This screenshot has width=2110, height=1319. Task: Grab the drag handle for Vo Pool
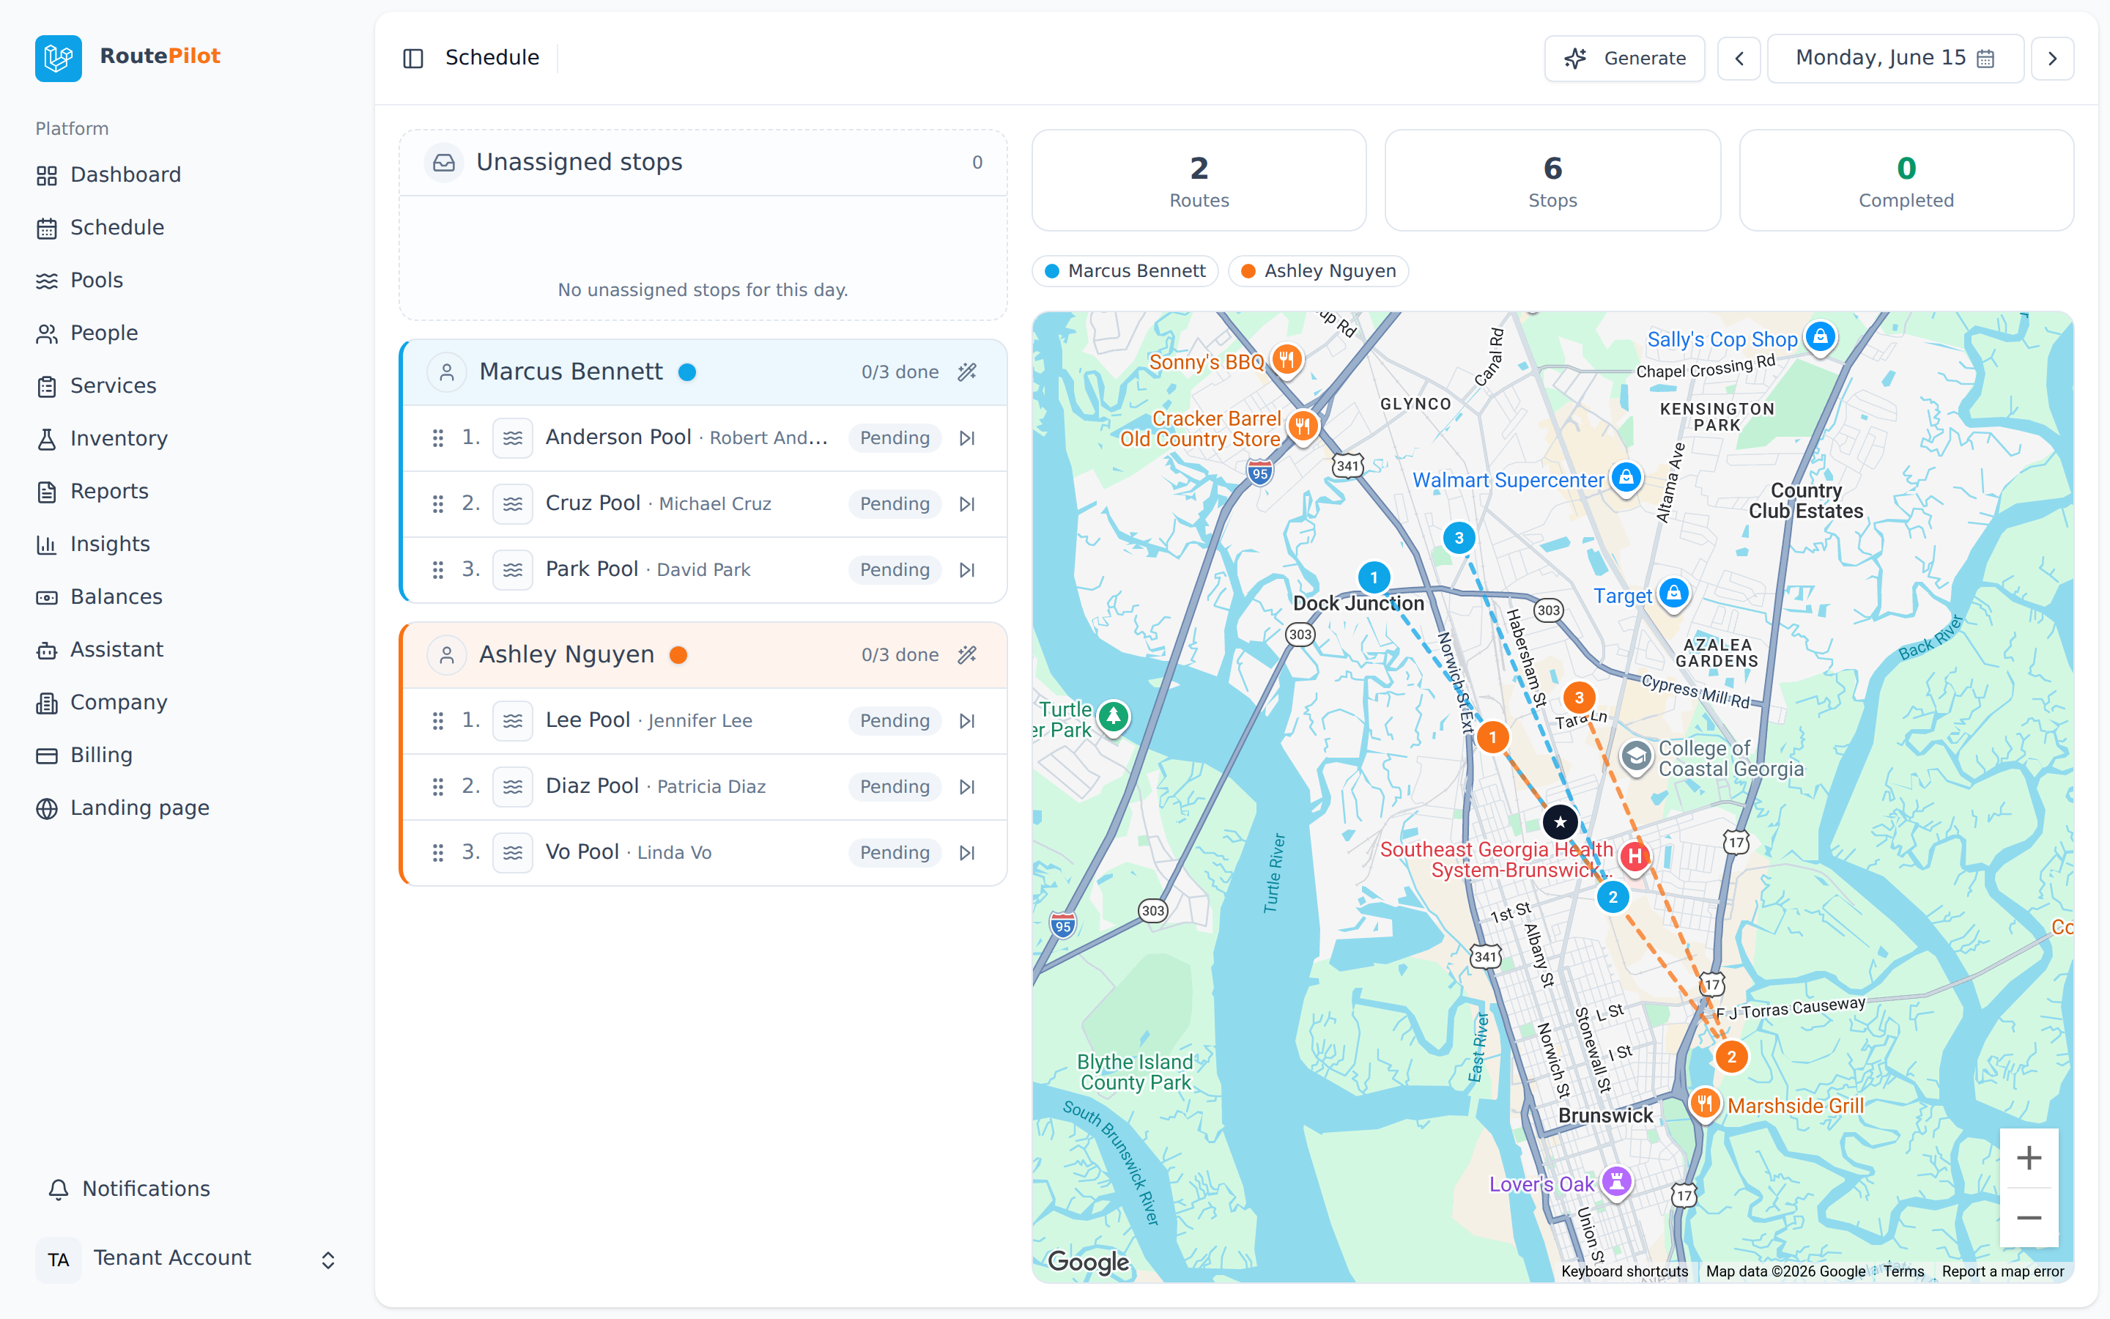coord(437,852)
